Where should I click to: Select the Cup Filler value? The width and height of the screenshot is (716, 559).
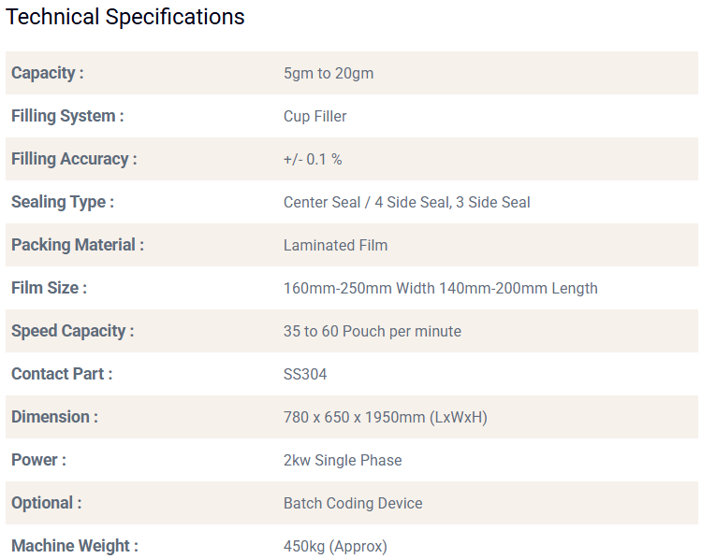click(315, 116)
